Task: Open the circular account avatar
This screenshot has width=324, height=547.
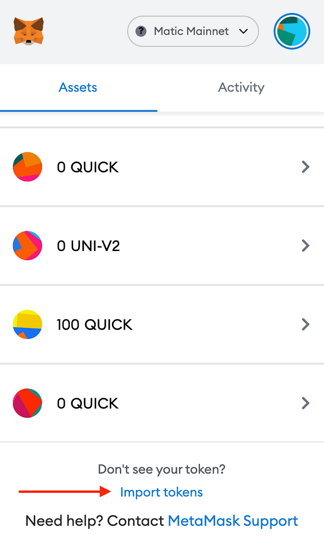Action: (292, 31)
